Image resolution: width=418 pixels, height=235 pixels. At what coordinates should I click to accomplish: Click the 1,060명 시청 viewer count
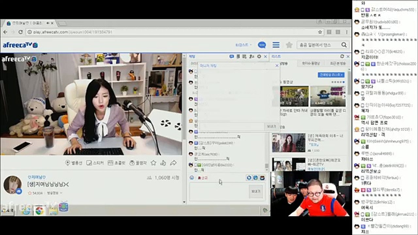coord(163,178)
